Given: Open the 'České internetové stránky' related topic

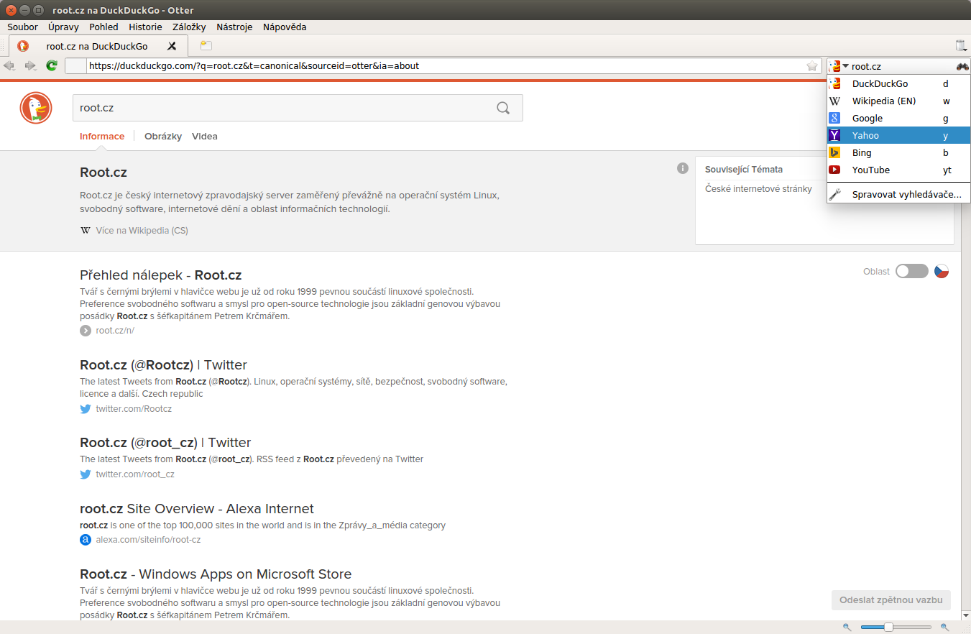Looking at the screenshot, I should (758, 188).
